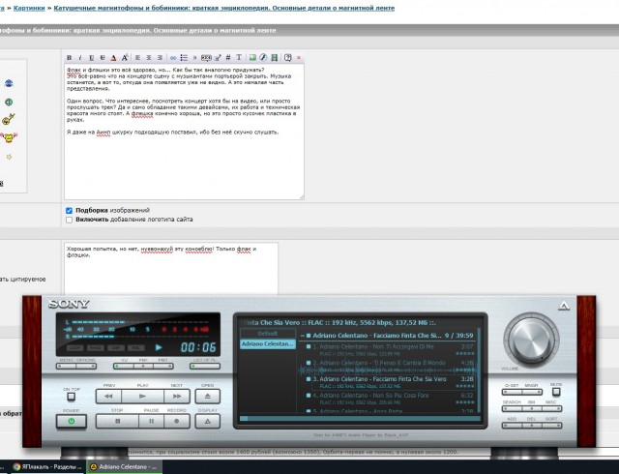Viewport: 619px width, 474px height.
Task: Click player DEL button
Action: tap(532, 426)
